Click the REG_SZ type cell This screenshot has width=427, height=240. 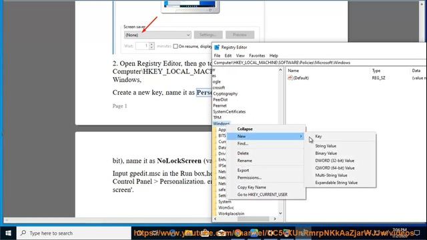(x=378, y=78)
